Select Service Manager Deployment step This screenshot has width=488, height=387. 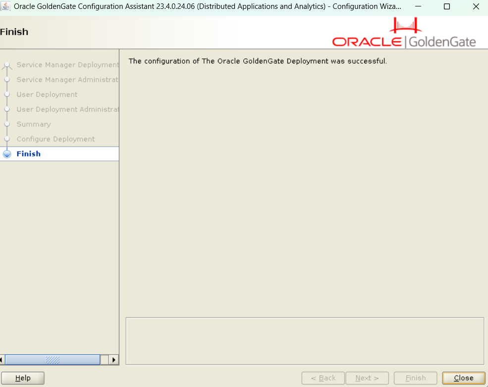67,65
